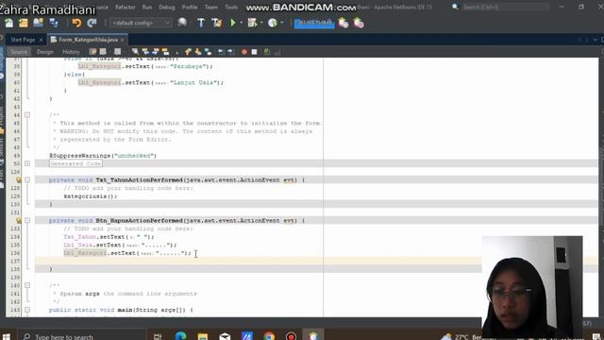Open the Tools menu
Image resolution: width=604 pixels, height=340 pixels.
(231, 7)
